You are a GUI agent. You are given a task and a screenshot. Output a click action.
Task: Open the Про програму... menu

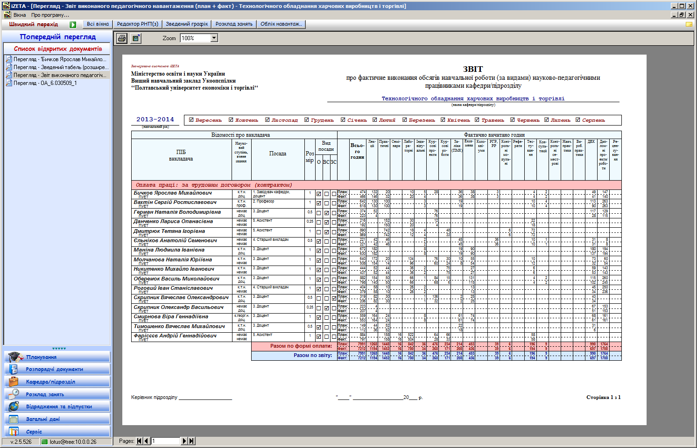[x=50, y=15]
